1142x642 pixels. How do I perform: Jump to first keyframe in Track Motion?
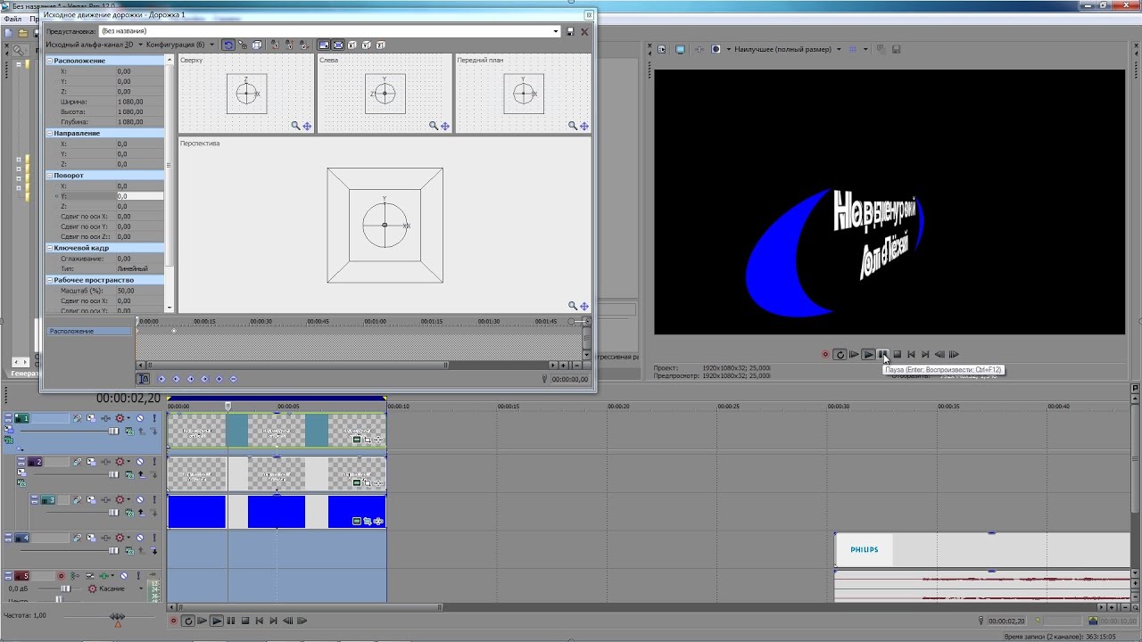(161, 379)
